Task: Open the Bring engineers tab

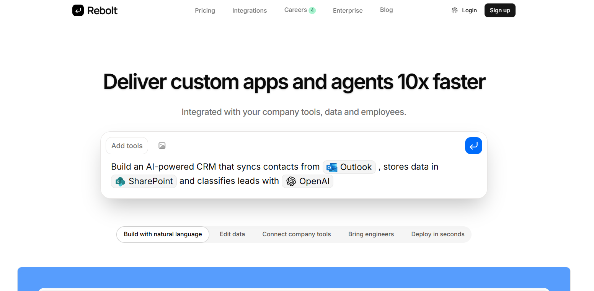Action: pos(371,234)
